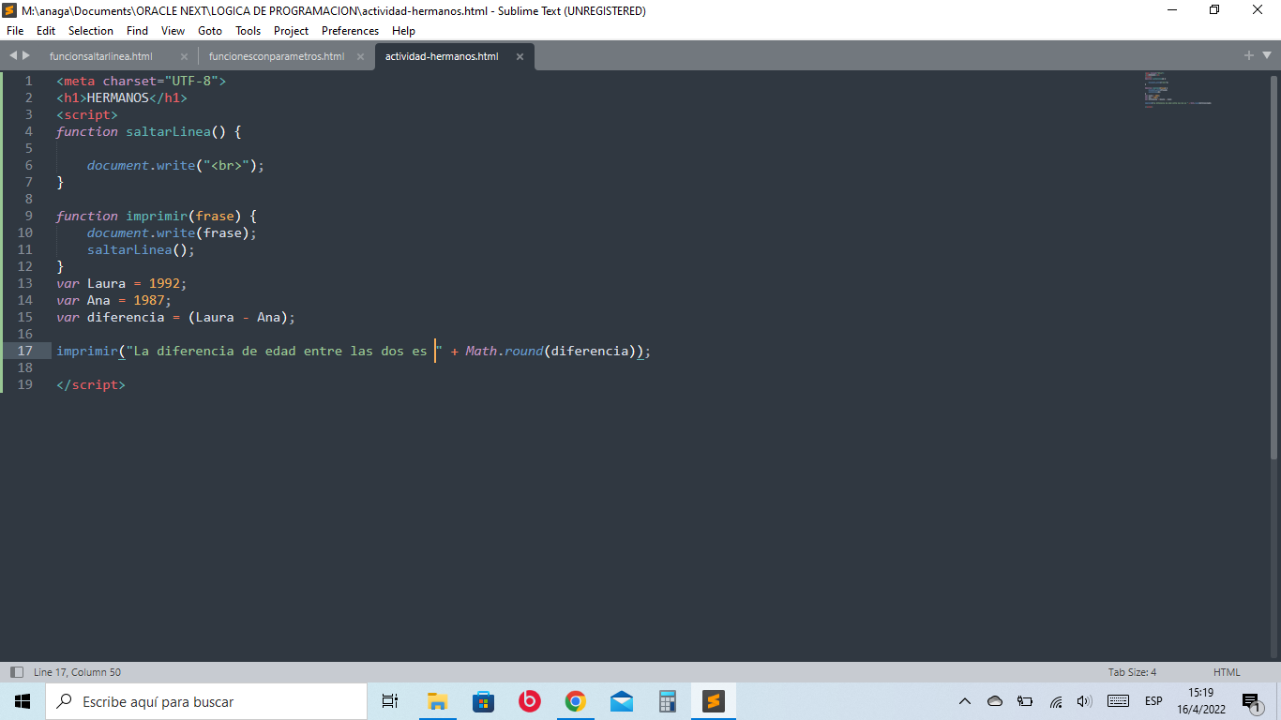Select the actividad-hermanos.html tab
1281x720 pixels.
[x=442, y=56]
